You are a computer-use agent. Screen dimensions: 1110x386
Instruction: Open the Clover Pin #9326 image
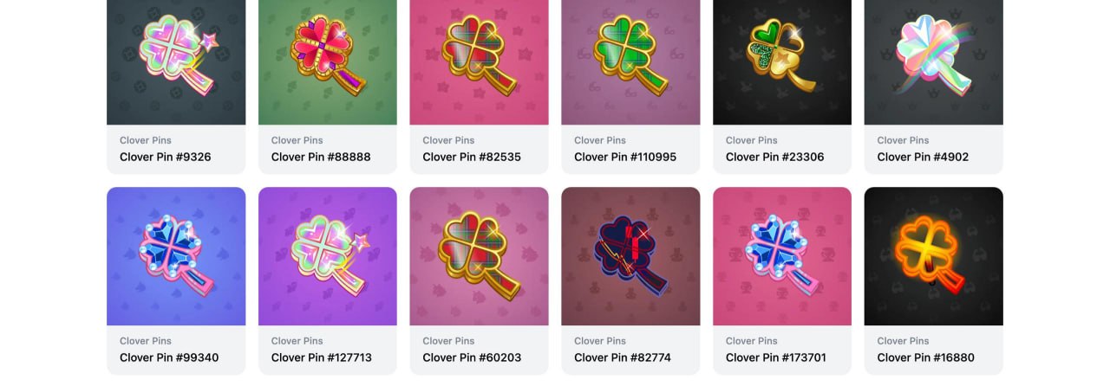pos(176,62)
